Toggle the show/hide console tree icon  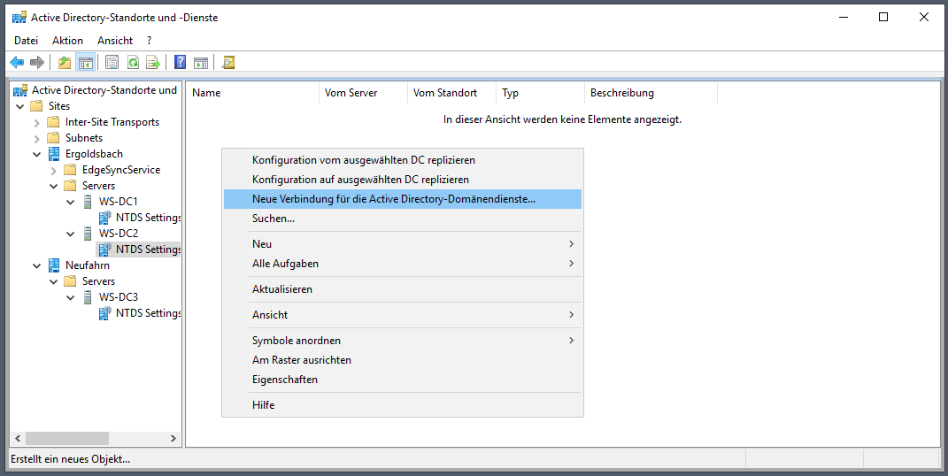86,62
